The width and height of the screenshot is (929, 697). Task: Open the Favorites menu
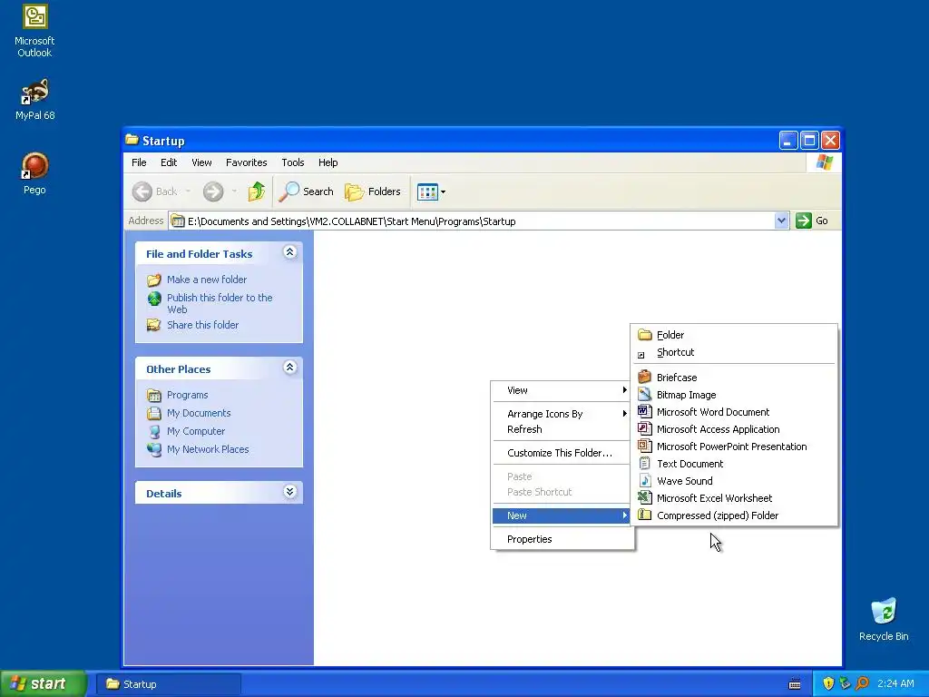246,162
